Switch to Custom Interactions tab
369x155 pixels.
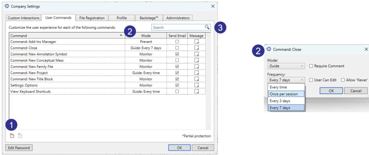pos(24,18)
